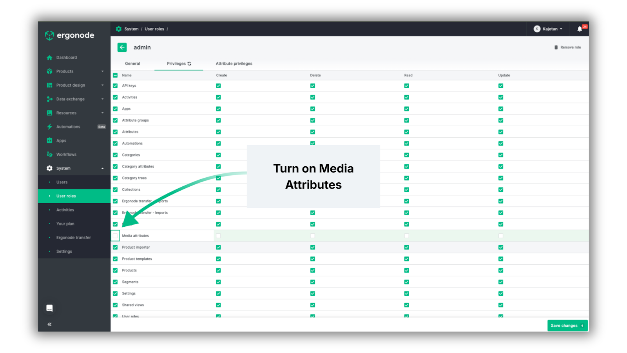Screen dimensions: 627x353
Task: Click the Privileges tab refresh icon
Action: click(x=189, y=64)
